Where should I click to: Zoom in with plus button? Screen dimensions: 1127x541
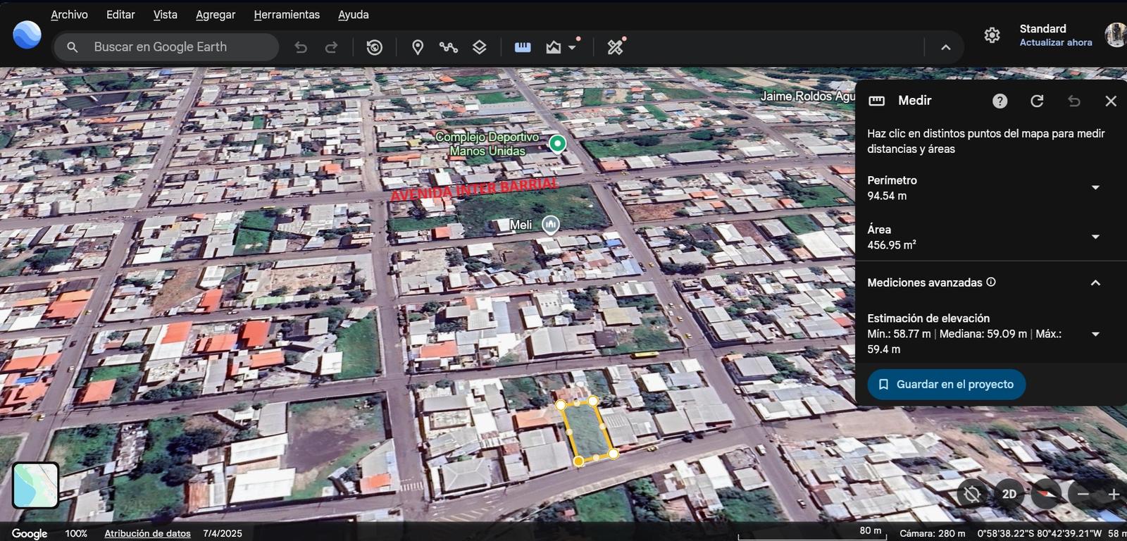tap(1114, 495)
